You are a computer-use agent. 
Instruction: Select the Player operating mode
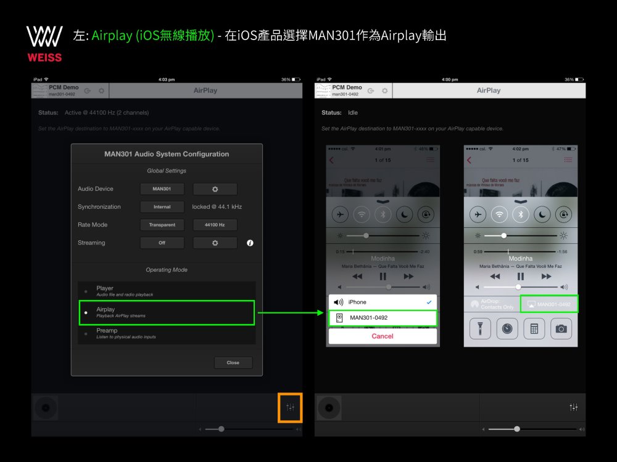(x=167, y=291)
